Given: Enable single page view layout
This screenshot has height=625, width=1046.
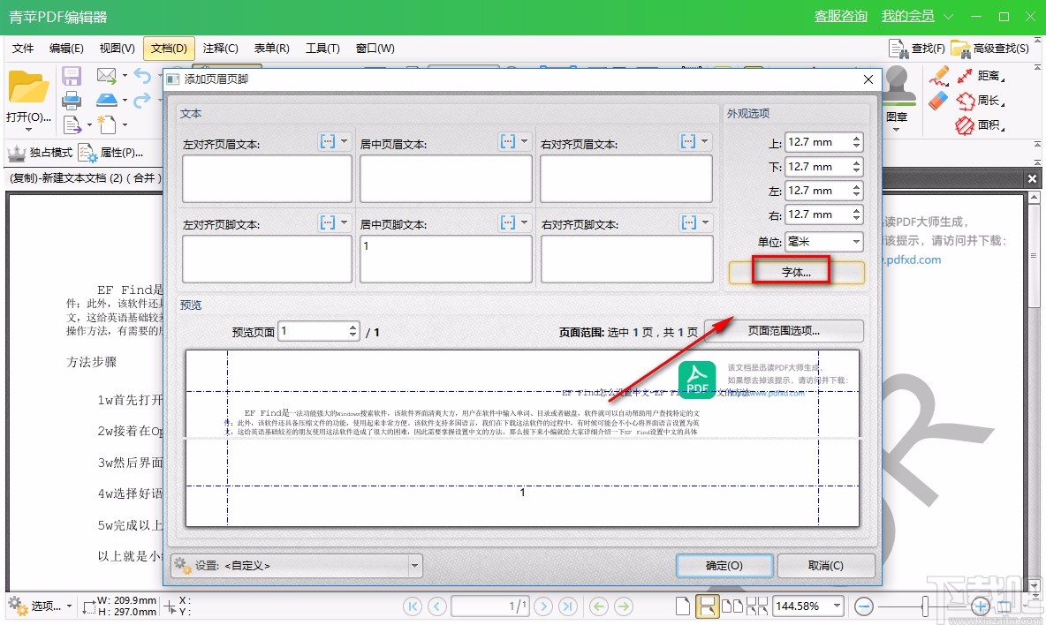Looking at the screenshot, I should [681, 606].
